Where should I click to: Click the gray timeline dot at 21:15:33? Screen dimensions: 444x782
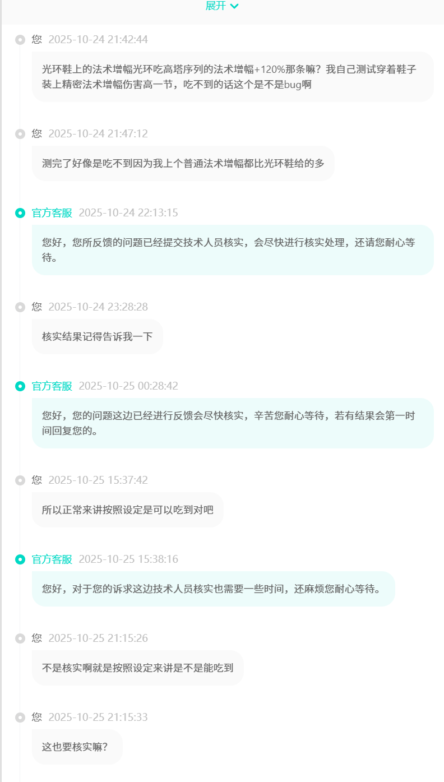point(20,718)
